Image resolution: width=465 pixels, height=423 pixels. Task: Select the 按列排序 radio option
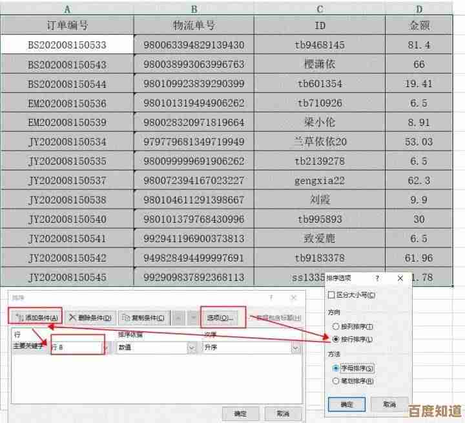335,327
